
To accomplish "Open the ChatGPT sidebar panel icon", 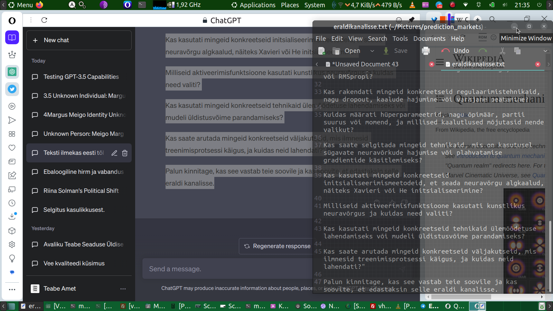I will point(12,72).
